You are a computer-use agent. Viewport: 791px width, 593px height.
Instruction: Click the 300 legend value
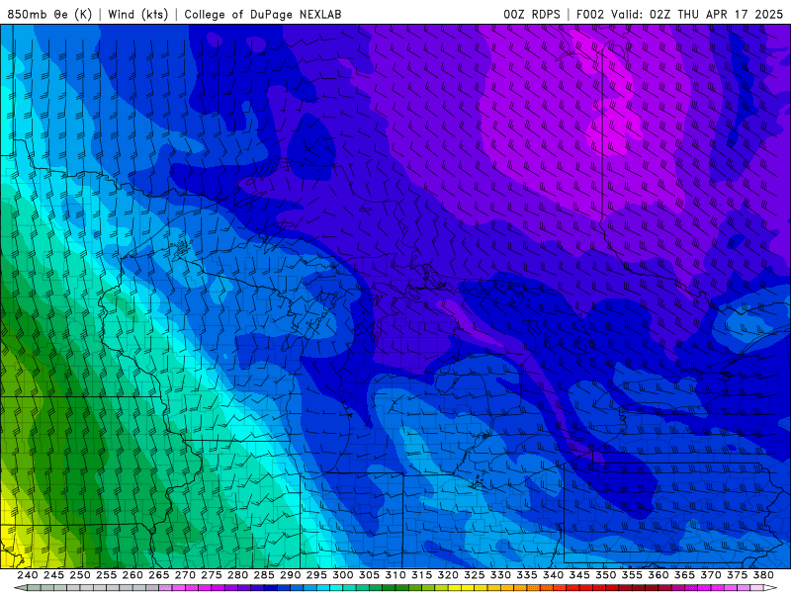pos(342,575)
